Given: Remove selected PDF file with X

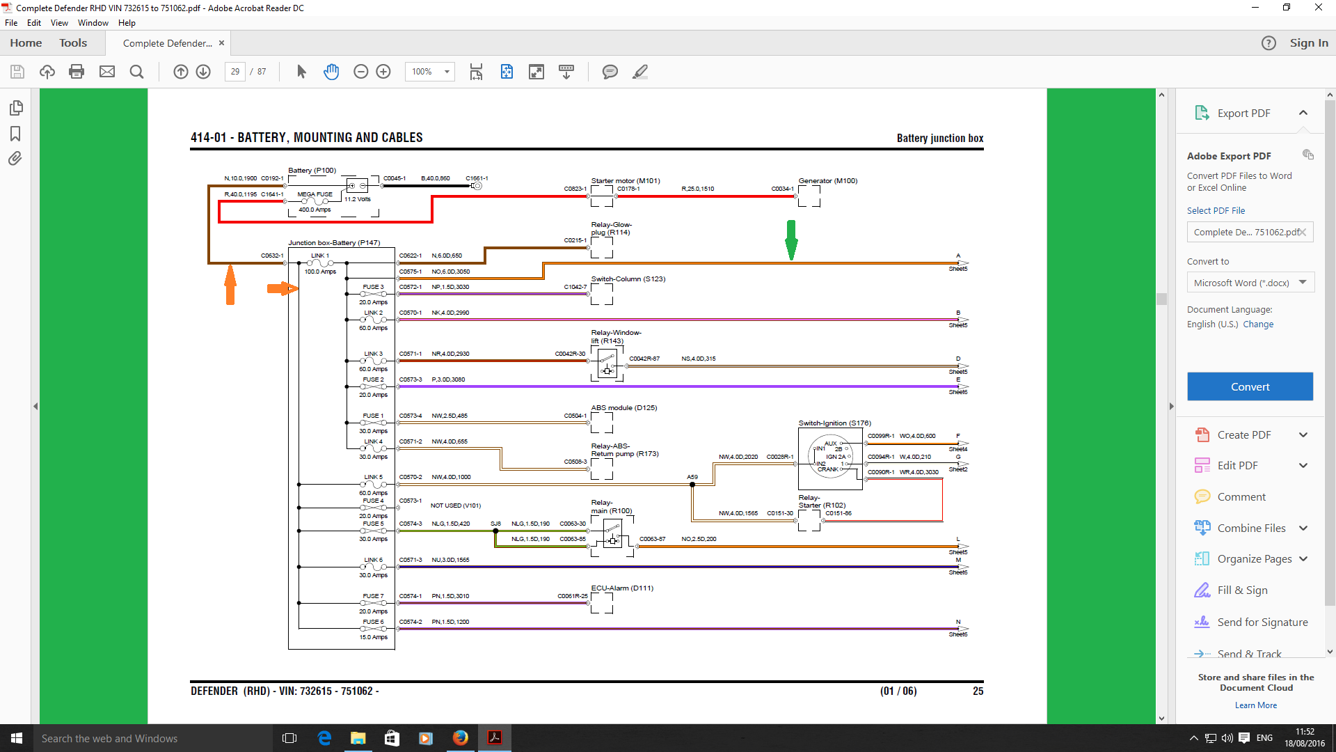Looking at the screenshot, I should (x=1303, y=233).
